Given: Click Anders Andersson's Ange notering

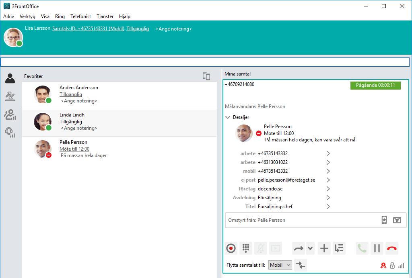Looking at the screenshot, I should [79, 101].
